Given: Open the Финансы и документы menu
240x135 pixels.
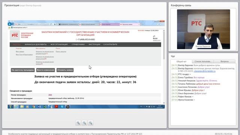Looking at the screenshot, I should (x=36, y=45).
